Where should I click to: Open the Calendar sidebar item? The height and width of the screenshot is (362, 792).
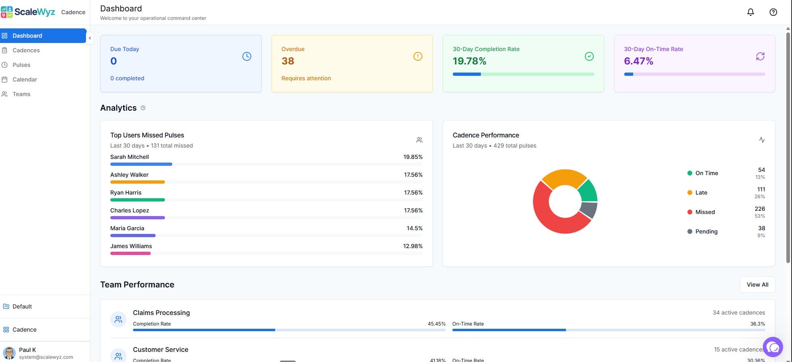(x=25, y=79)
